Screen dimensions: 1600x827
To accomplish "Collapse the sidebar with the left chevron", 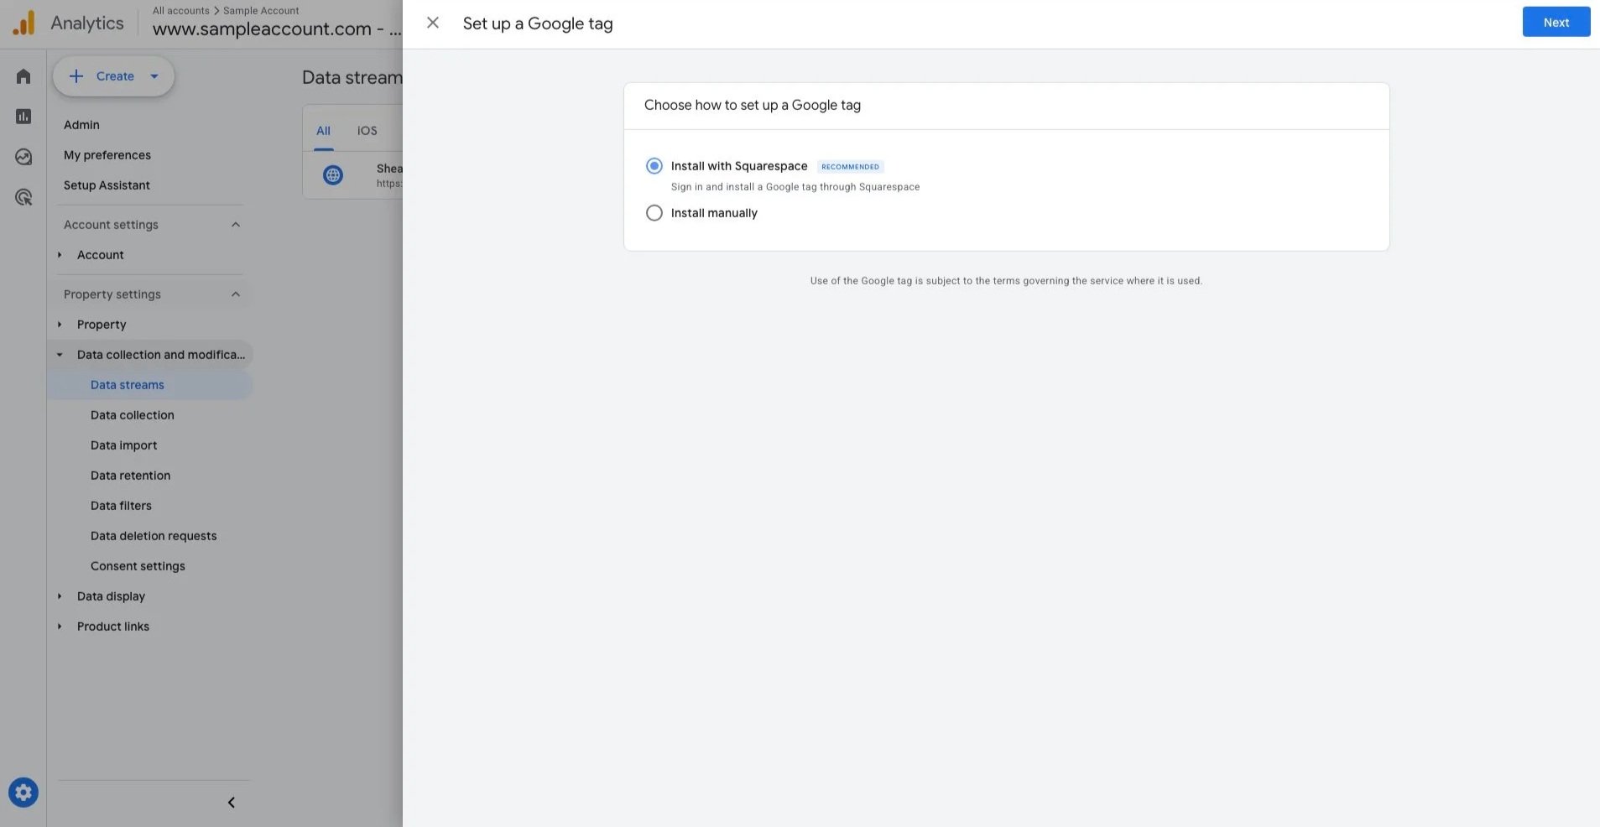I will coord(232,802).
